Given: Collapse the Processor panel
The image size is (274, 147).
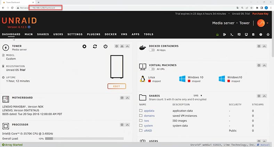Looking at the screenshot, I should coord(127,125).
